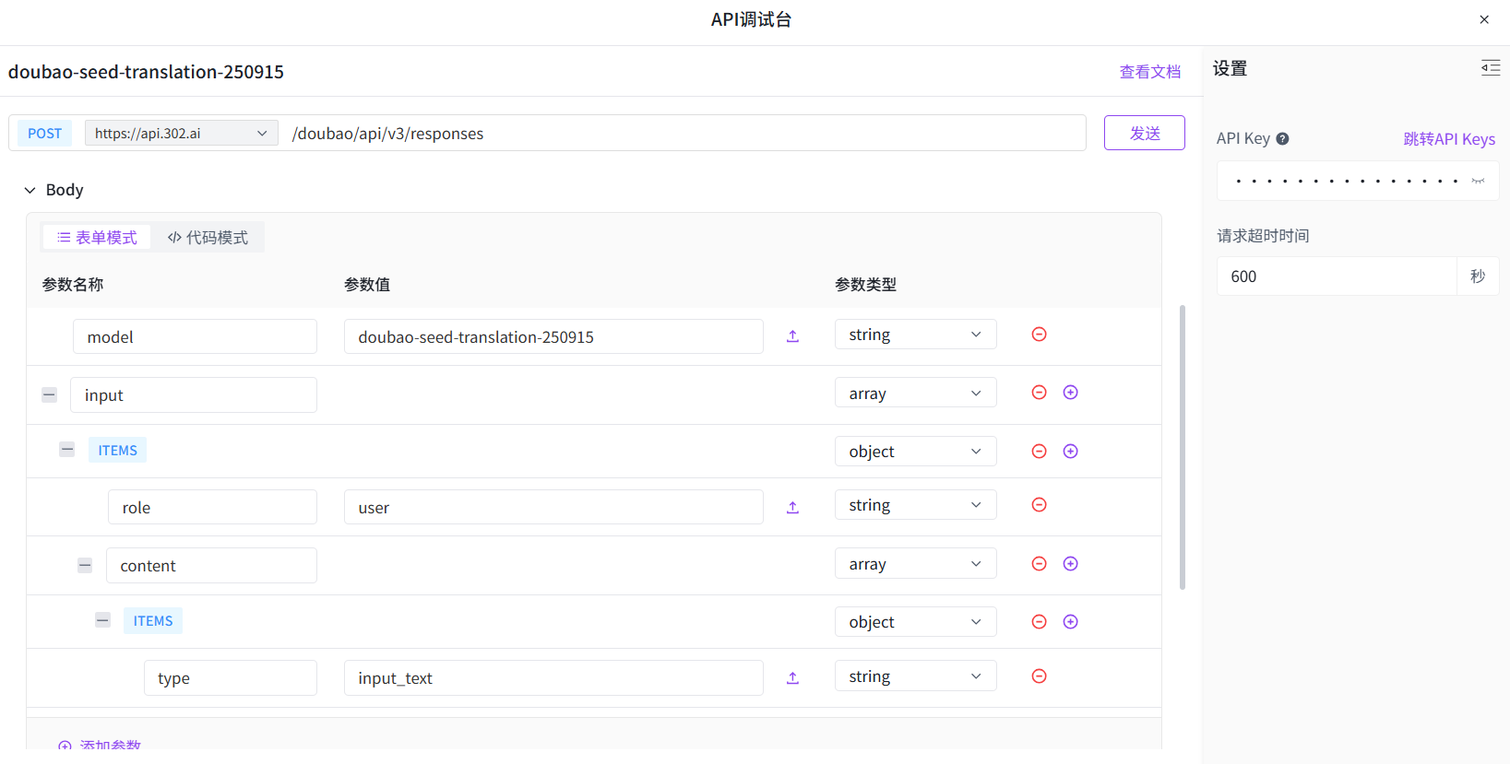Collapse the settings side panel
The height and width of the screenshot is (764, 1510).
[x=1490, y=68]
